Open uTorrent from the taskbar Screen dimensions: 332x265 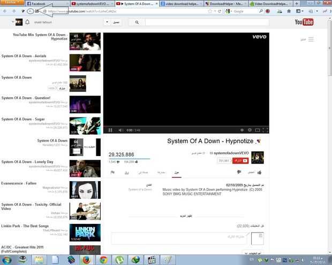tap(119, 260)
